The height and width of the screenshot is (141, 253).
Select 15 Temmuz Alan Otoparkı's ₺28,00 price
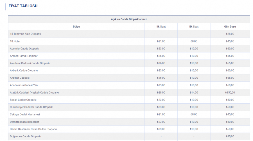pos(230,34)
